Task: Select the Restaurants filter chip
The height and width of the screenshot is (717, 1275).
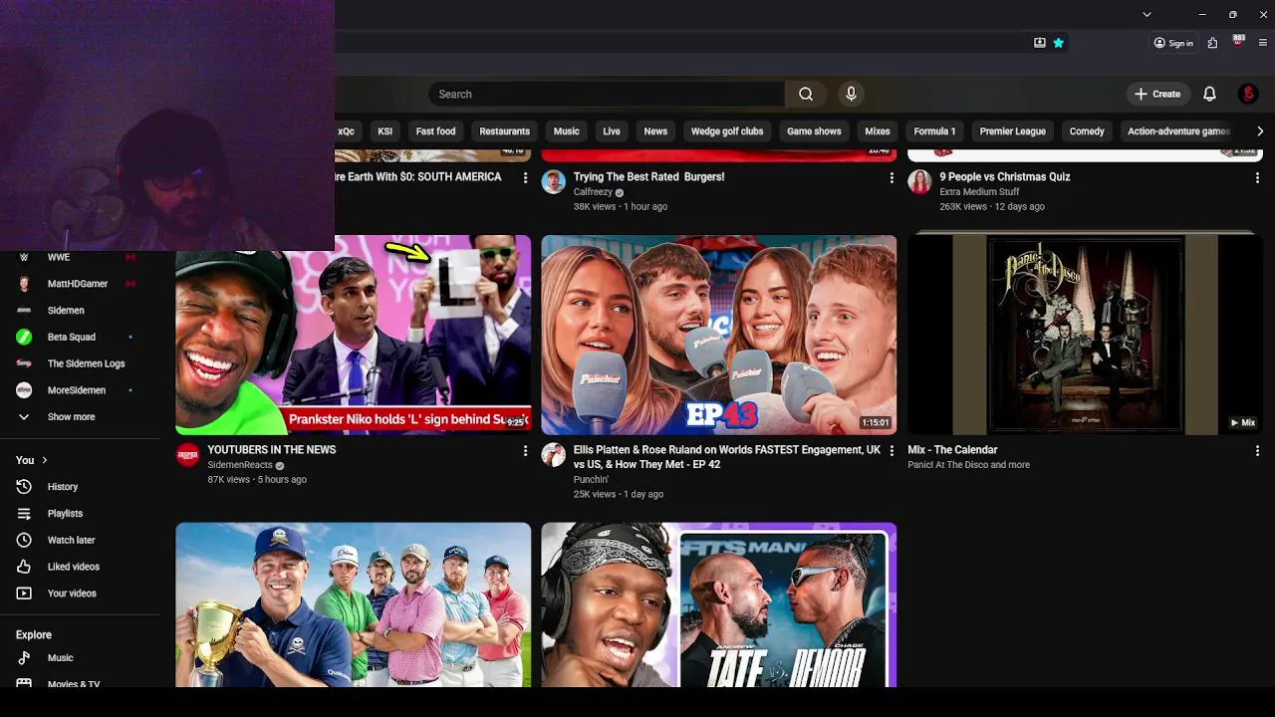Action: (x=504, y=131)
